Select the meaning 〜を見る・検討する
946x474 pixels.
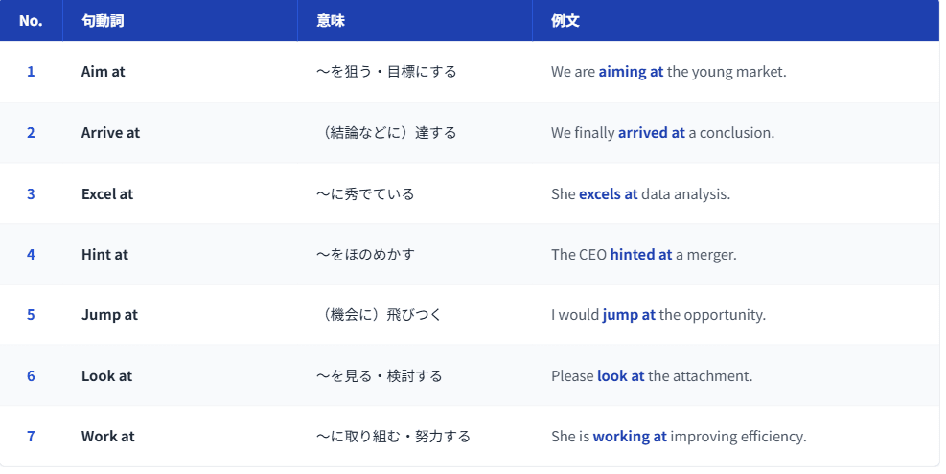point(380,376)
